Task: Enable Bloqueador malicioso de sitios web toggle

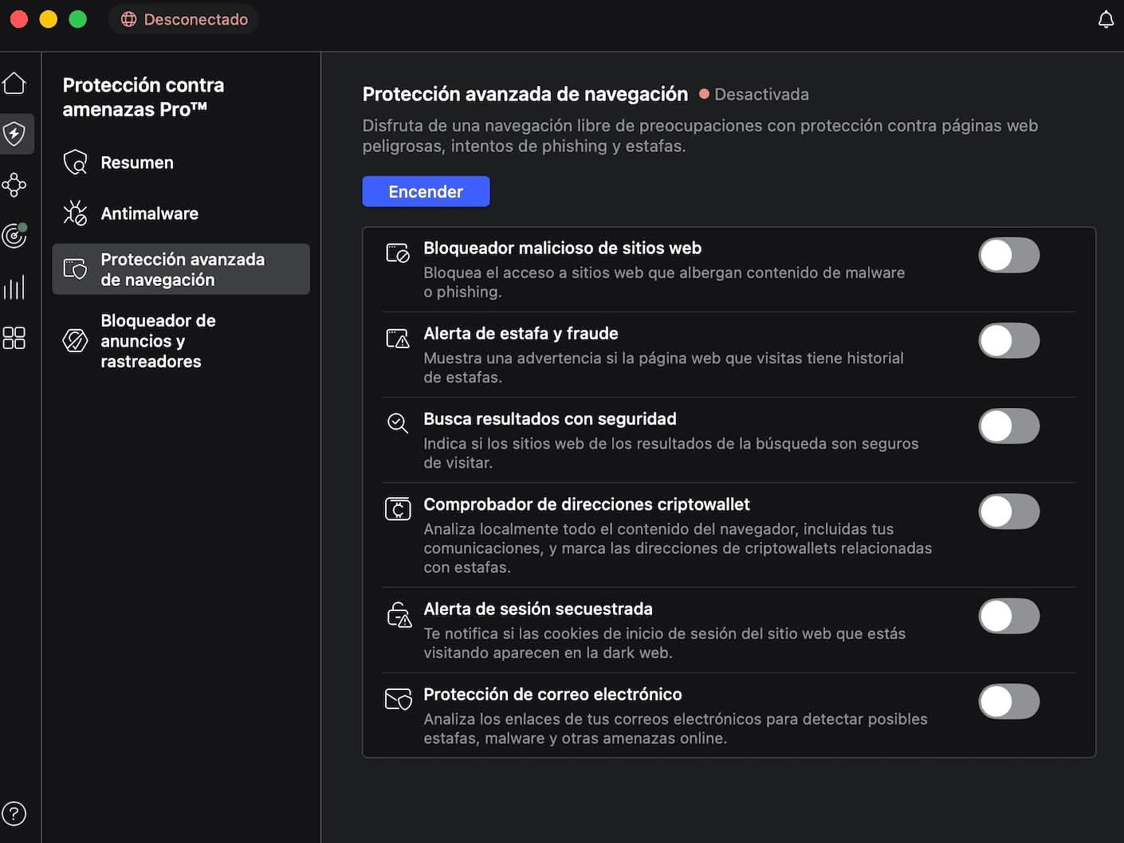Action: [1008, 256]
